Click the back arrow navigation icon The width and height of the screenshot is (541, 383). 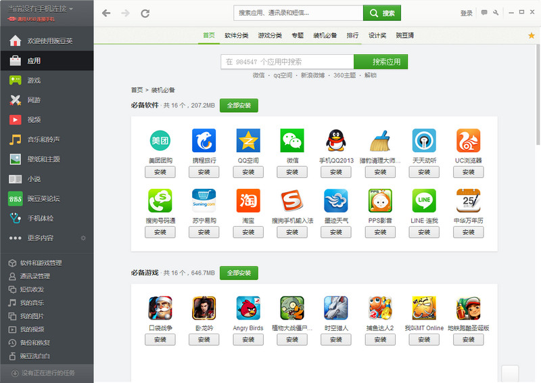106,13
